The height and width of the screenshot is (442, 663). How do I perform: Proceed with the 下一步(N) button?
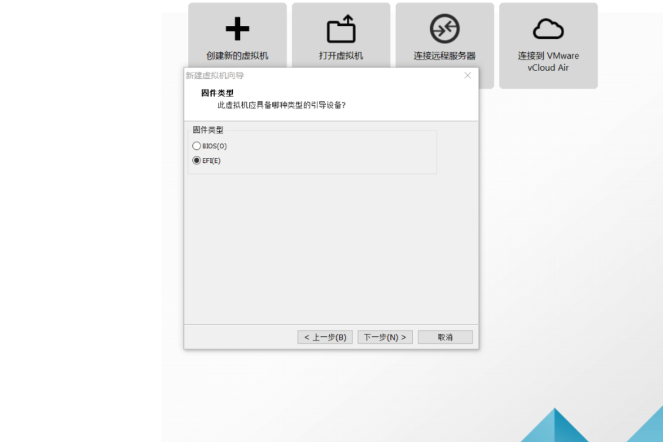tap(385, 337)
